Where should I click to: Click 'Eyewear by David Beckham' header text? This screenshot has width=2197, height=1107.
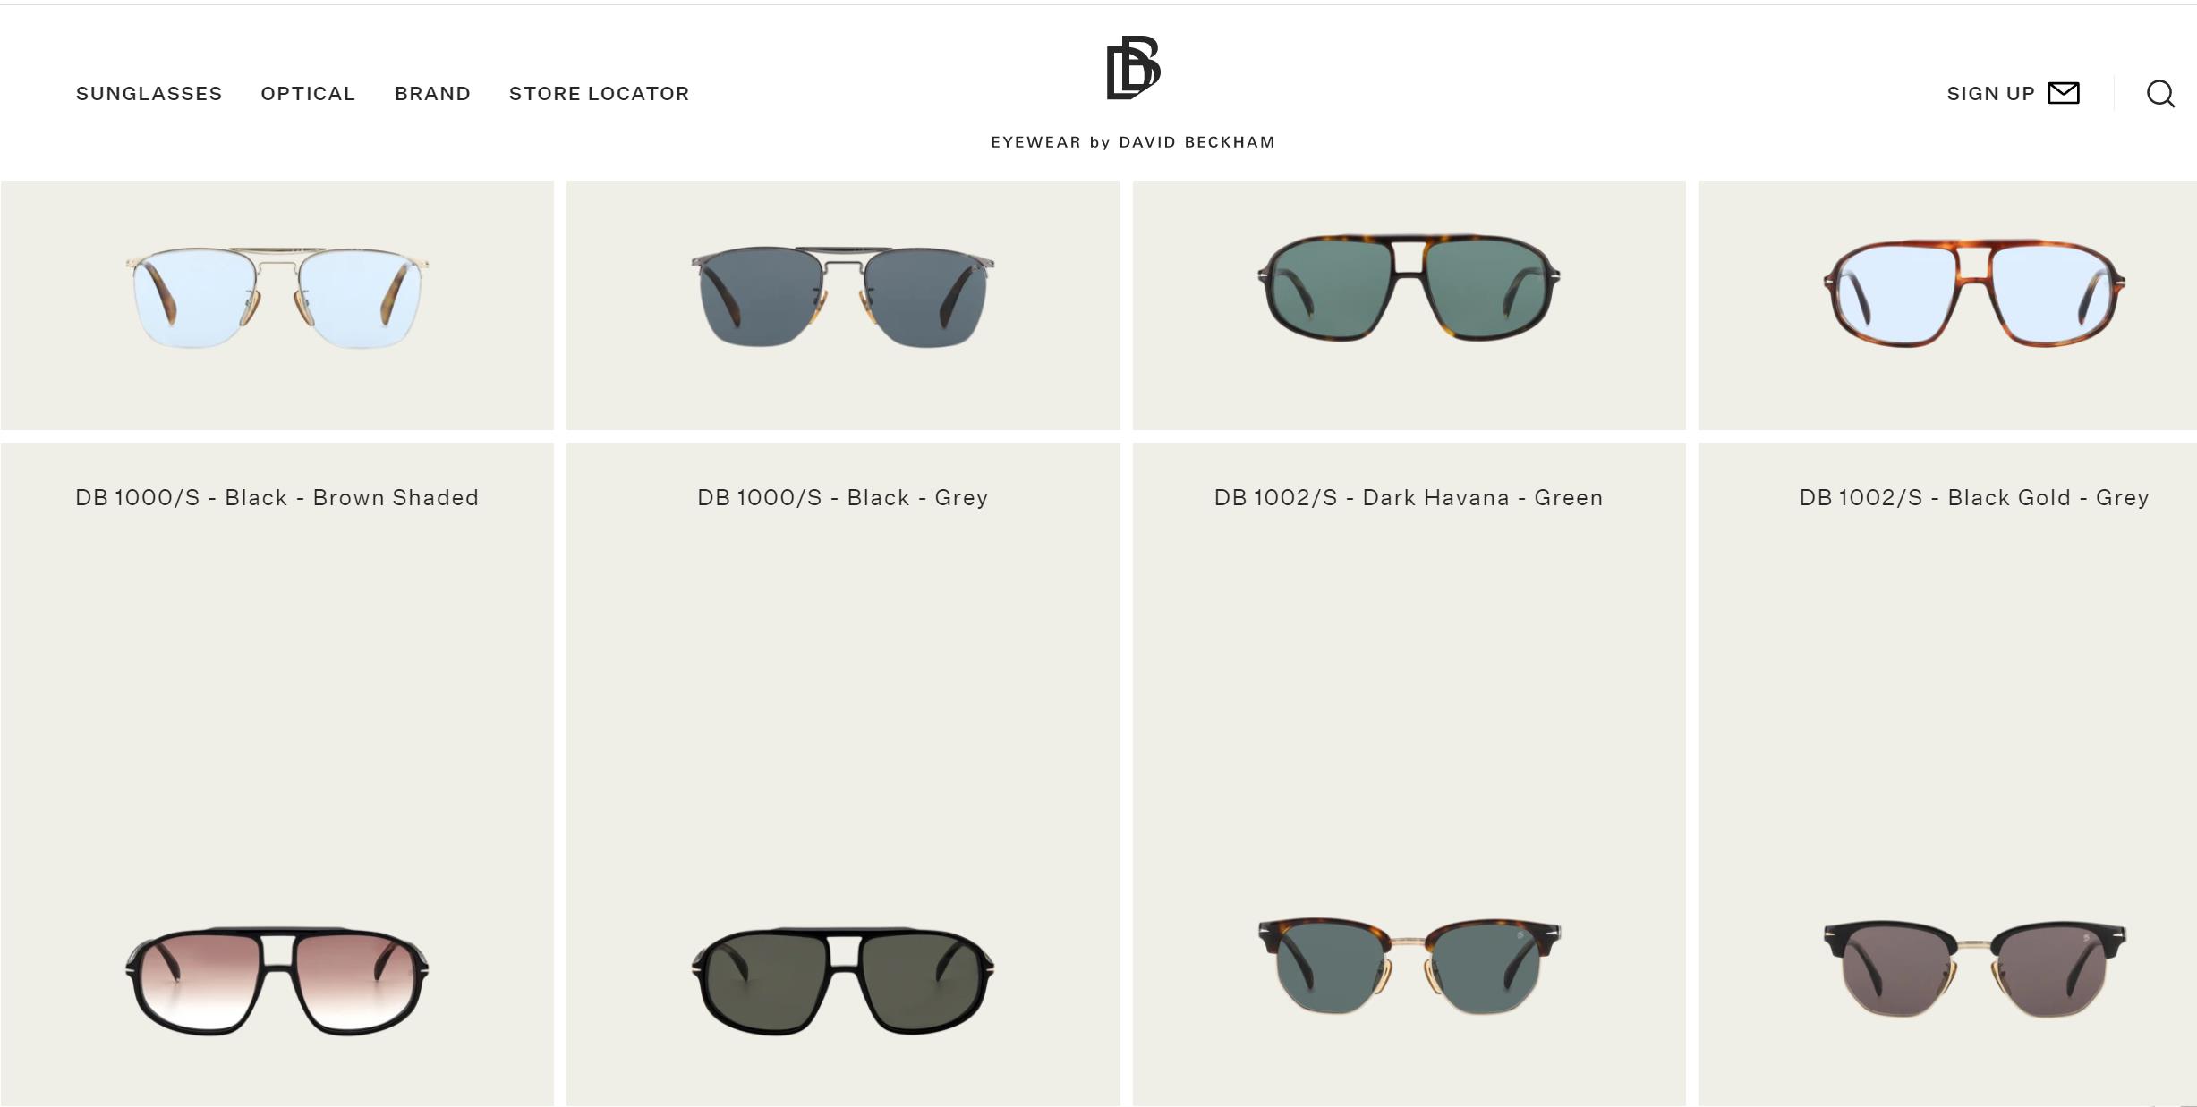pos(1133,142)
